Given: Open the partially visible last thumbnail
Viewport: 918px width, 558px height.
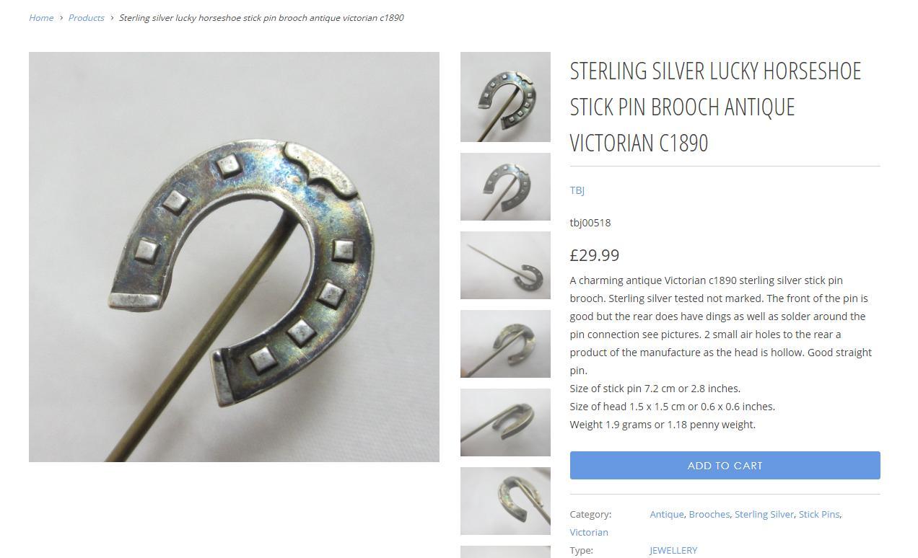Looking at the screenshot, I should pyautogui.click(x=505, y=552).
